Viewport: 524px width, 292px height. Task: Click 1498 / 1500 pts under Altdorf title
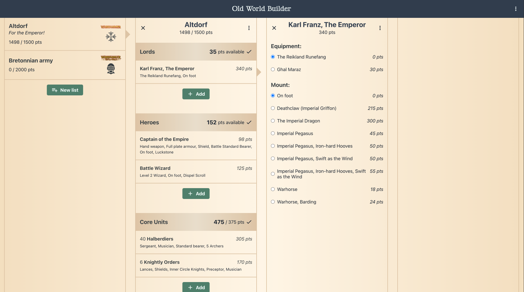196,32
